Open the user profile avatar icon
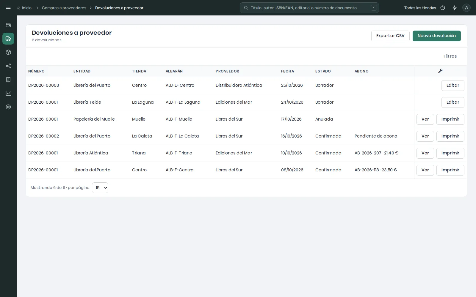Screen dimensions: 476x297 point(466,8)
